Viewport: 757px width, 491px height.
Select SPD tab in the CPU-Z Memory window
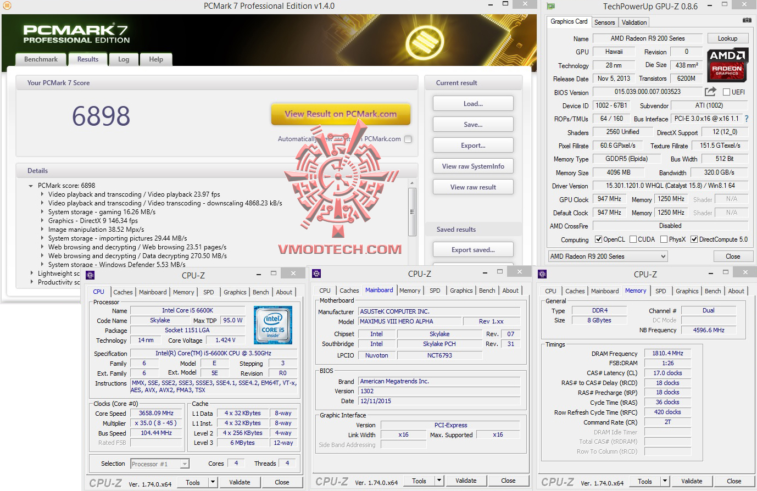click(x=661, y=291)
